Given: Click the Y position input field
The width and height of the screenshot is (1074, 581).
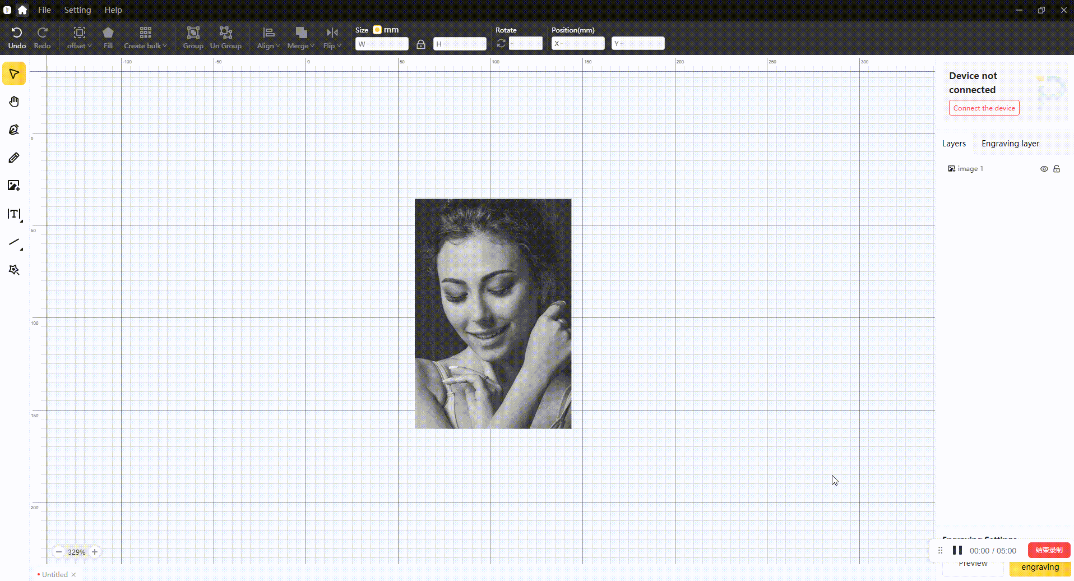Looking at the screenshot, I should [x=638, y=43].
